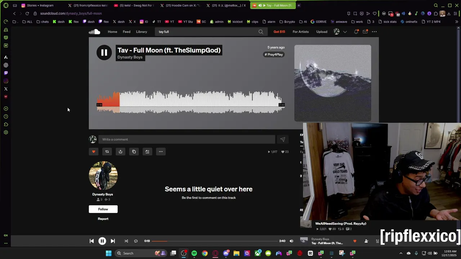This screenshot has height=259, width=461.
Task: Open the History clock icon in the sidebar
Action: pos(6,117)
